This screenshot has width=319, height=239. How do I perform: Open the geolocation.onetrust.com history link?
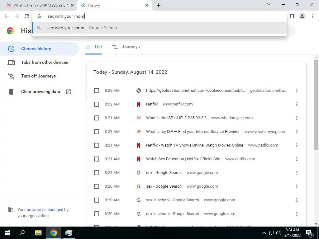(195, 91)
